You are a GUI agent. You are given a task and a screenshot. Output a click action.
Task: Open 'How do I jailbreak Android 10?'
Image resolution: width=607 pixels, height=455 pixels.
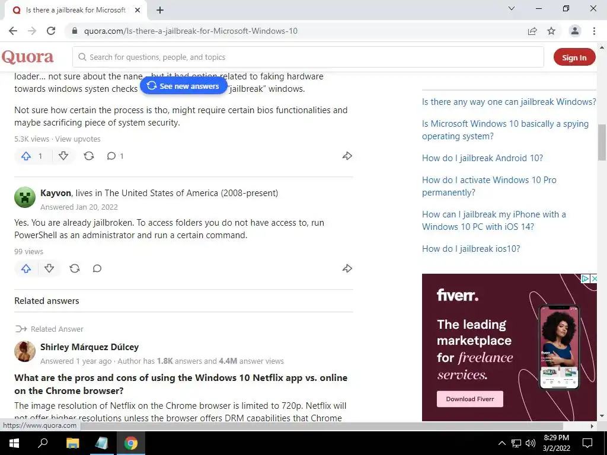tap(483, 158)
